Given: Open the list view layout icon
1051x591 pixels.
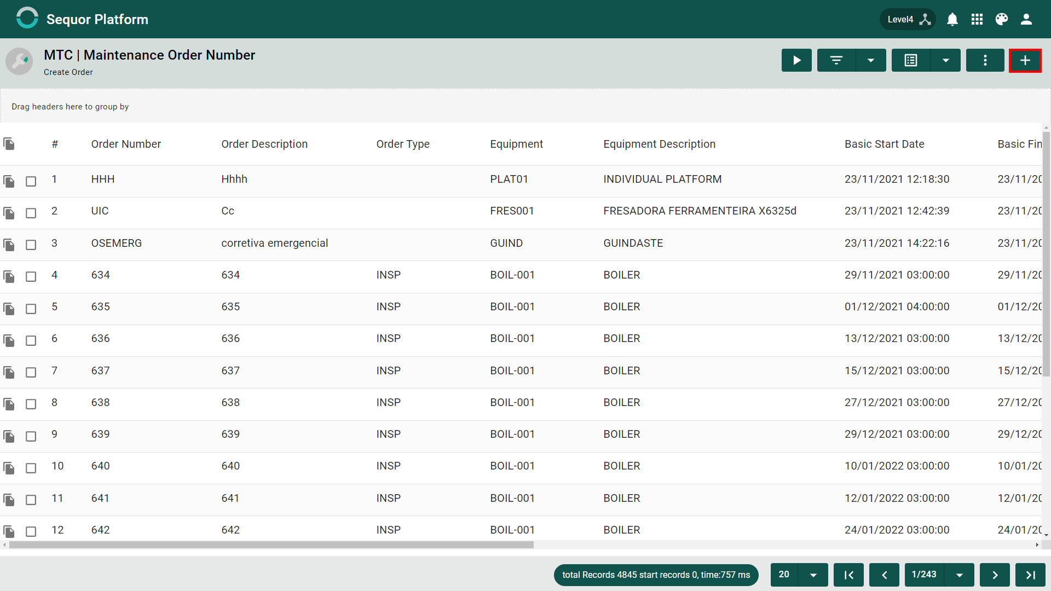Looking at the screenshot, I should [x=910, y=60].
